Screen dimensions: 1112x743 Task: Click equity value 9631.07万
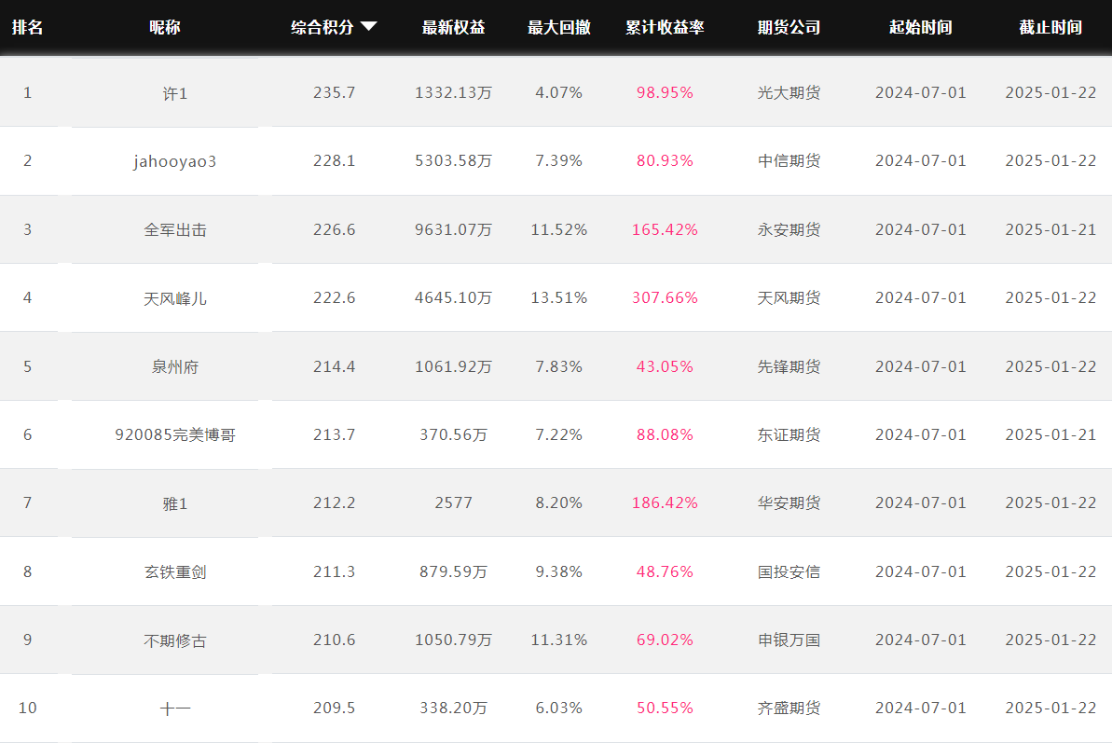tap(453, 229)
